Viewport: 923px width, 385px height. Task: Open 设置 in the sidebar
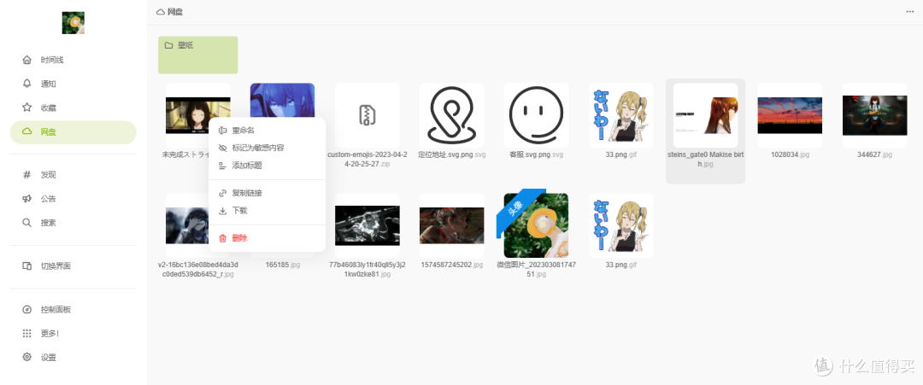tap(73, 358)
